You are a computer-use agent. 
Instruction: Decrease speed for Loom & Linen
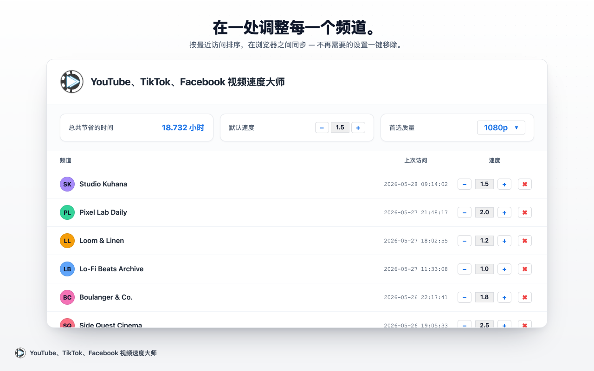click(465, 241)
